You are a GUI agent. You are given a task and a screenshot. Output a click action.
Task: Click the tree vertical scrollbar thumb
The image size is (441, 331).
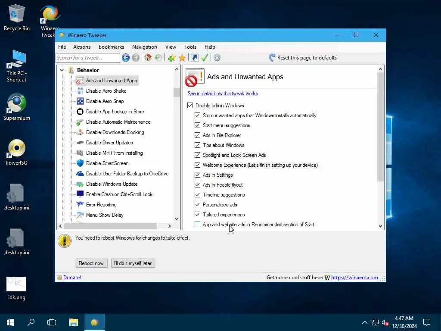tap(177, 92)
